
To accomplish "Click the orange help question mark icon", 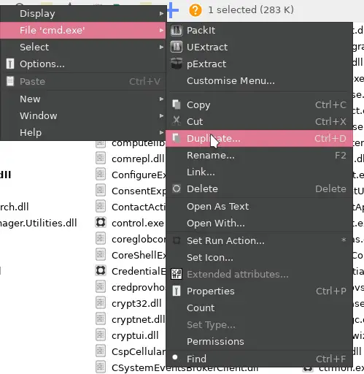I will [195, 10].
